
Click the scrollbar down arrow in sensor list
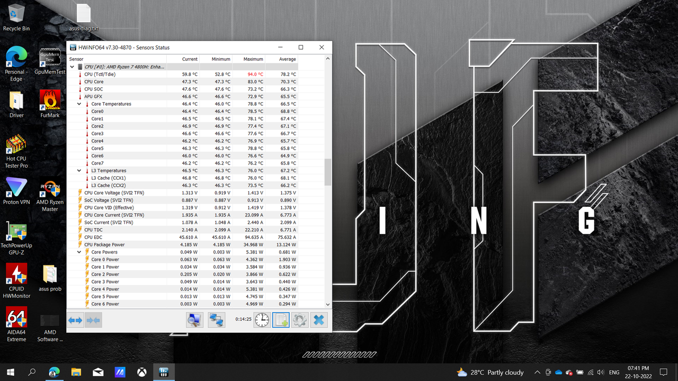[328, 304]
